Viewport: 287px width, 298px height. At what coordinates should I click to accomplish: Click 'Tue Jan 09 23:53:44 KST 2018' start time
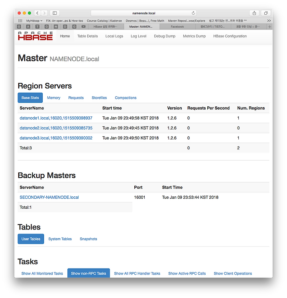coord(190,197)
